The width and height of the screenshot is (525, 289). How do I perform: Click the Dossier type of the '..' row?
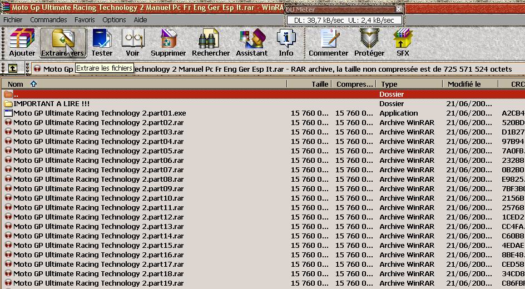[392, 94]
